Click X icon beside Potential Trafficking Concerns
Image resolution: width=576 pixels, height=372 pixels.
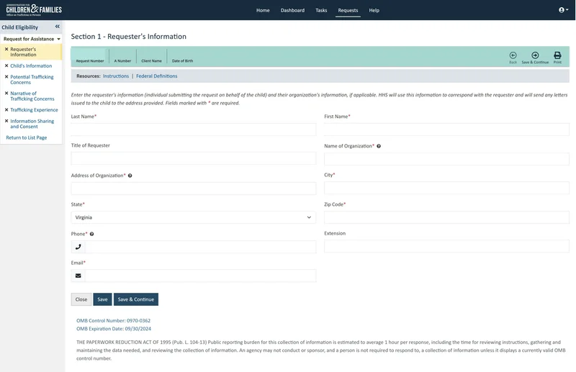pos(6,77)
